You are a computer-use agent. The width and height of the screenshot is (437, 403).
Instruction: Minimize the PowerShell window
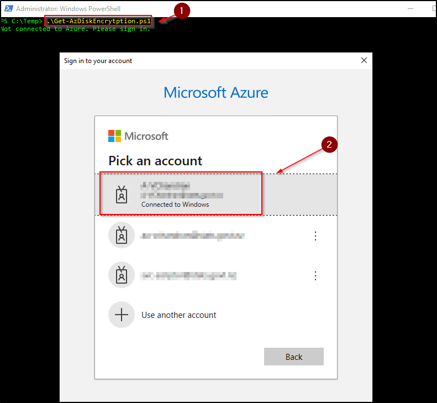pos(410,9)
